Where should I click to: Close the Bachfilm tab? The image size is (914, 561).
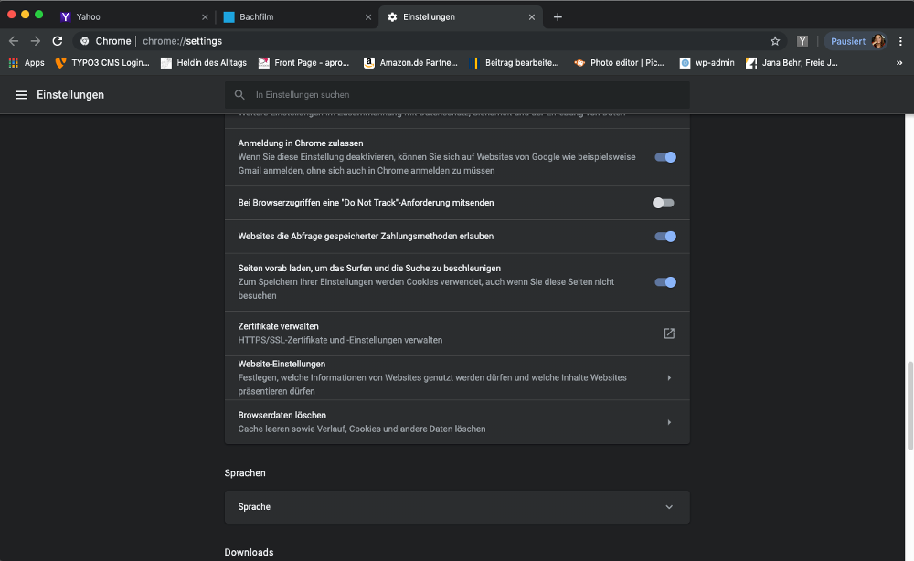[368, 16]
